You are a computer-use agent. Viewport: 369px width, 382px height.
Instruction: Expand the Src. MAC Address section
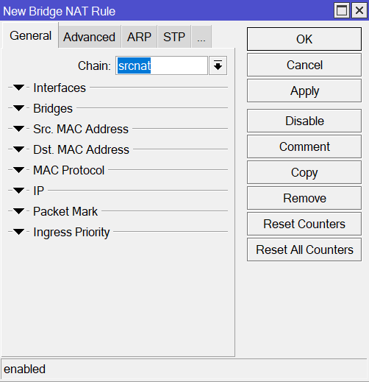pyautogui.click(x=18, y=129)
